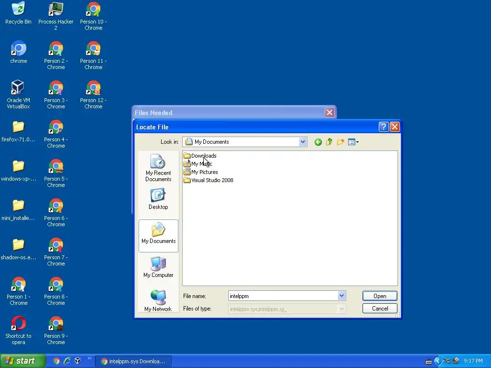Image resolution: width=491 pixels, height=368 pixels.
Task: Click the taskbar clock showing 9:17 PM
Action: click(x=473, y=361)
